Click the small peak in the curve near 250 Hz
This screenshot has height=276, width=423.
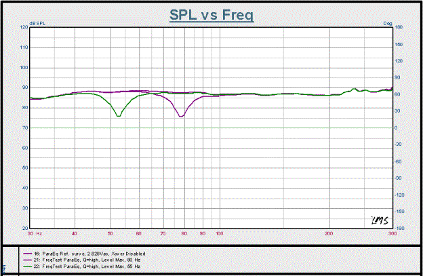tap(355, 88)
